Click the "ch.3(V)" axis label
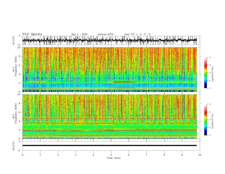This screenshot has height=174, width=225. 14,146
